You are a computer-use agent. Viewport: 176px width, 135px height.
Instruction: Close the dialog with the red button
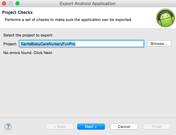tap(4, 3)
